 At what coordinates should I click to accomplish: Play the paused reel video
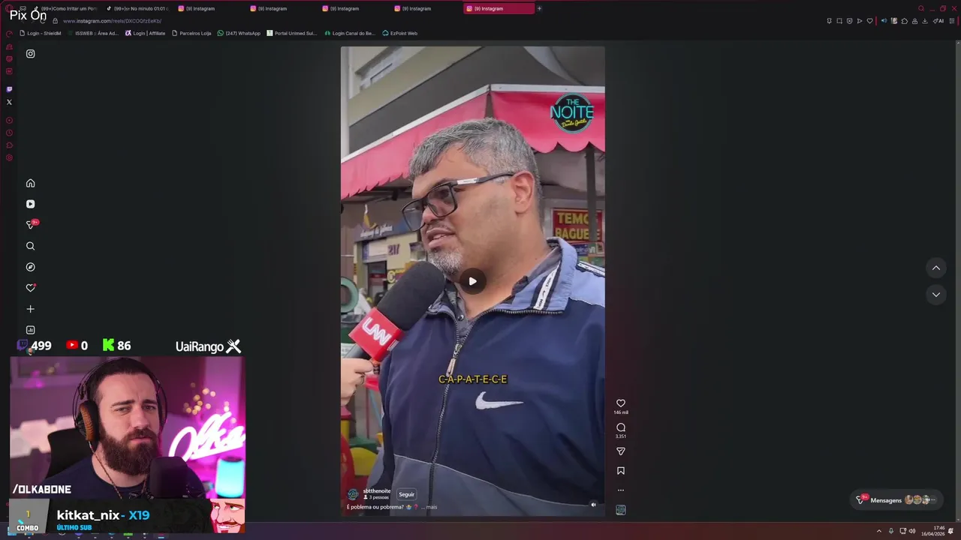click(472, 282)
